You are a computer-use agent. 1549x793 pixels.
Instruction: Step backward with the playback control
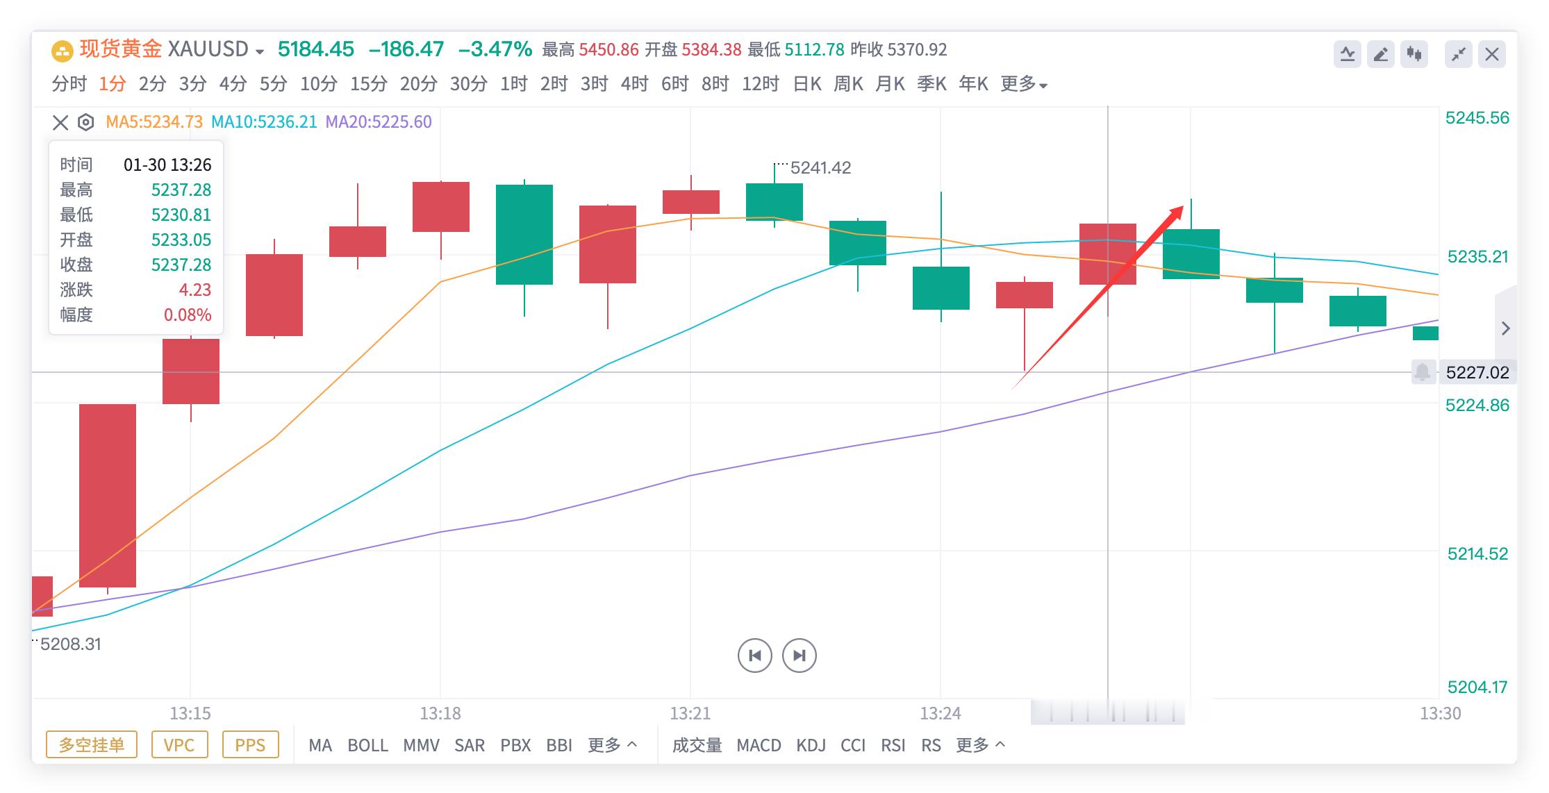tap(754, 655)
